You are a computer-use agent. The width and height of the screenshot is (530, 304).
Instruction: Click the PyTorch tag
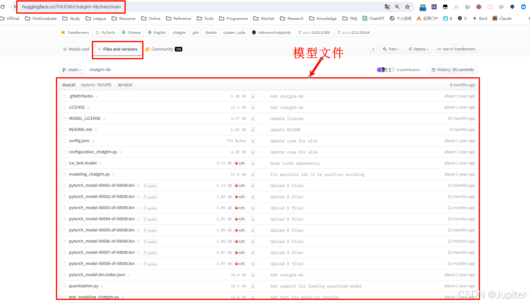point(106,33)
